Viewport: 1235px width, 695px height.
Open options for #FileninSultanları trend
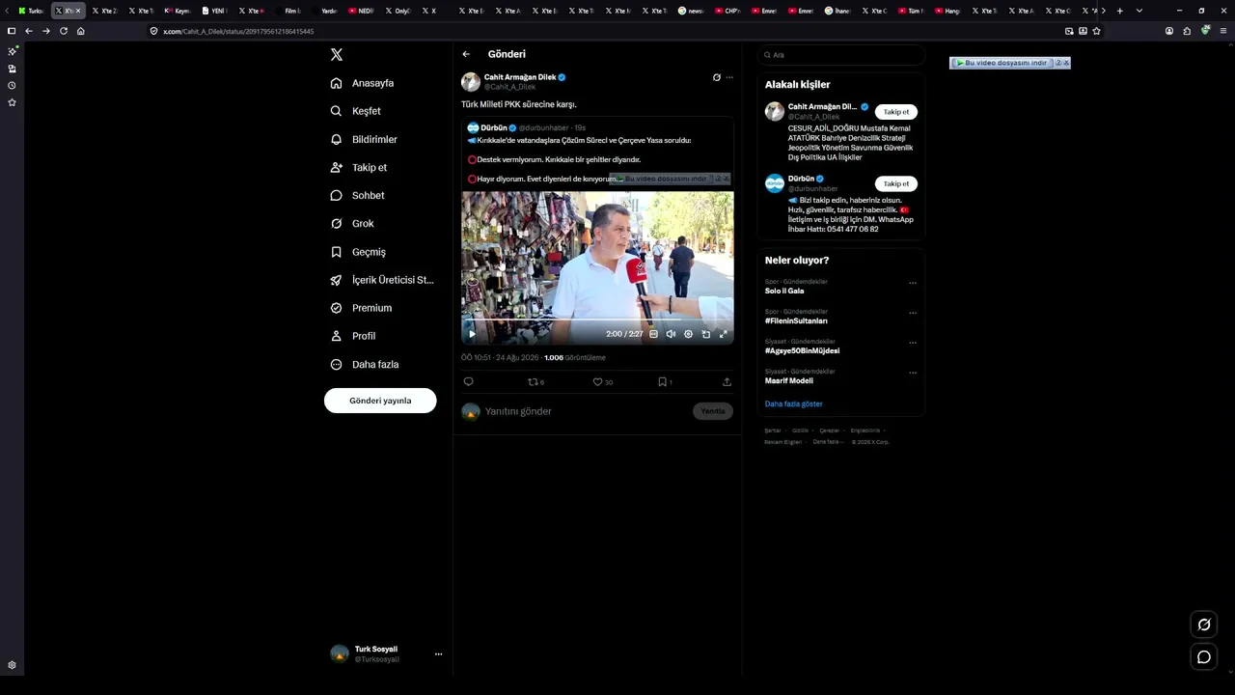[913, 313]
